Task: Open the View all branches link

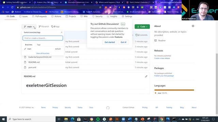Action: [43, 54]
